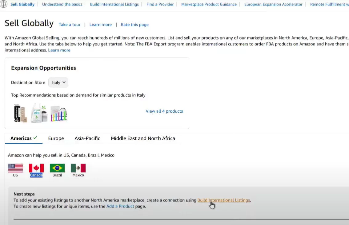Select the Brazil flag icon
Screen dimensions: 349x225
[x=57, y=168]
